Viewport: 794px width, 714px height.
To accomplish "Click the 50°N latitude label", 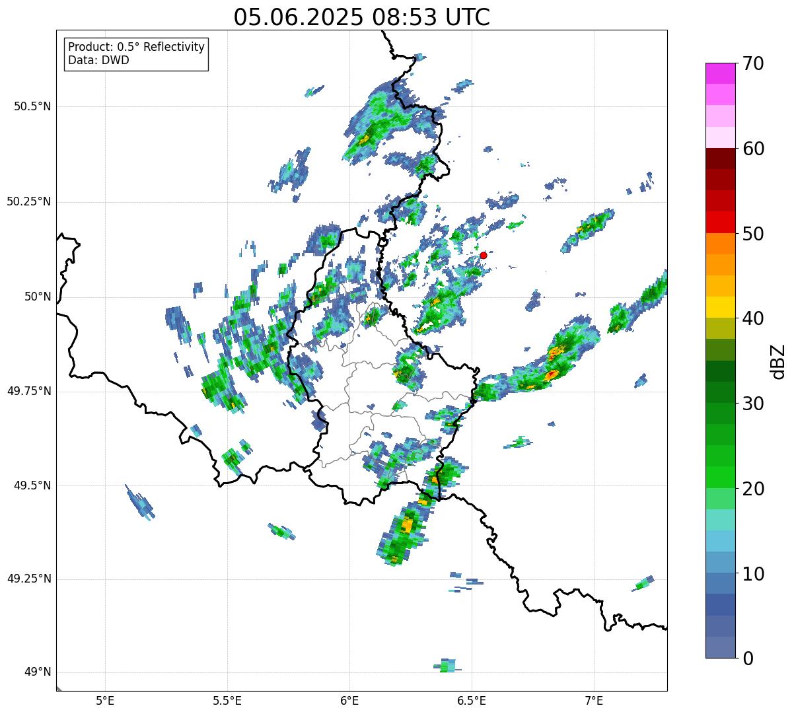I will tap(38, 297).
